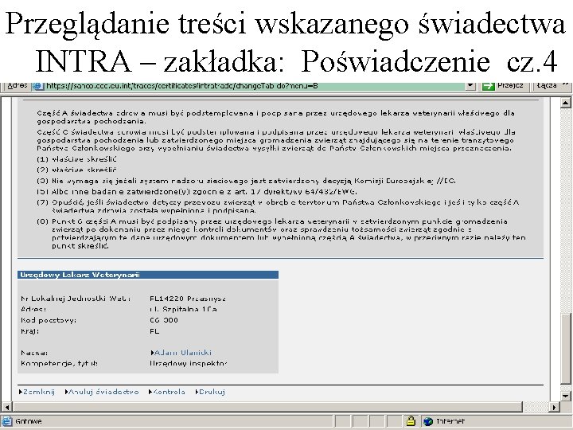Select the postal code value 06-300

pyautogui.click(x=164, y=320)
